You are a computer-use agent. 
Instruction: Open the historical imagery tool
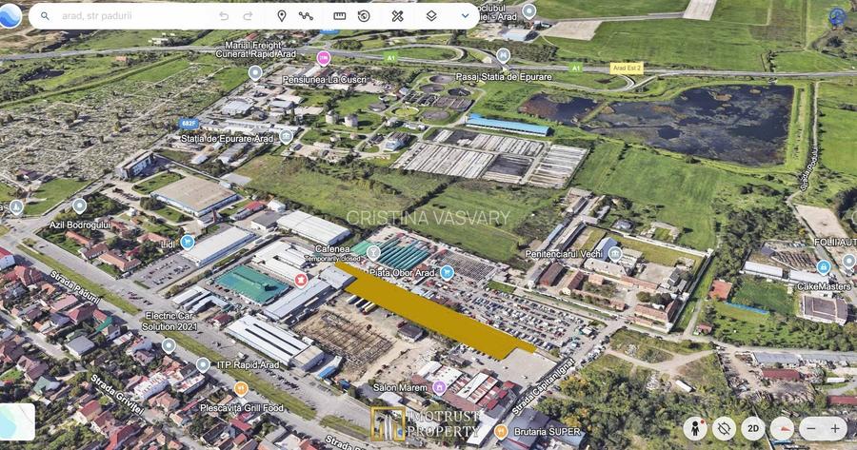(364, 16)
